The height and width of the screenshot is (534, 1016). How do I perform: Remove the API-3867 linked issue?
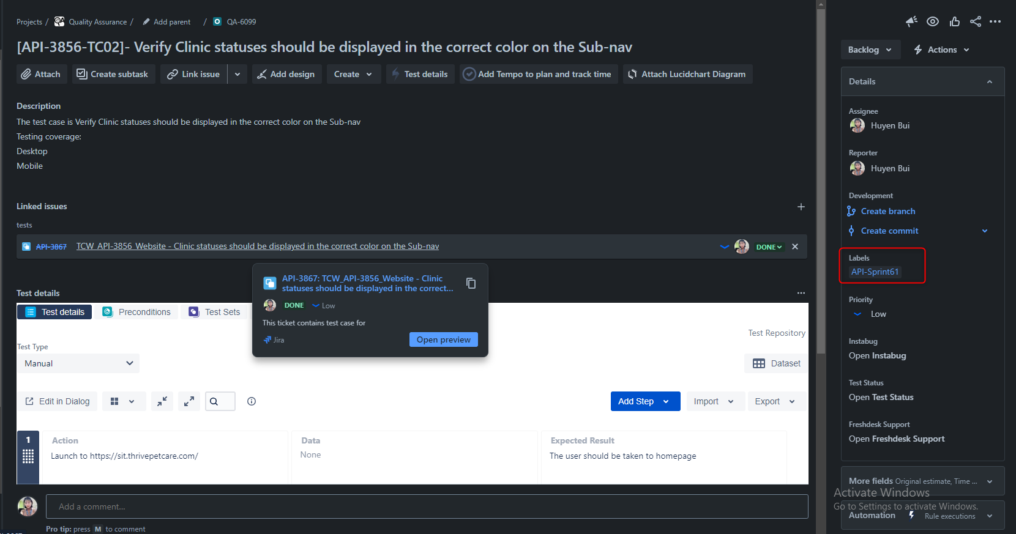[x=795, y=247]
